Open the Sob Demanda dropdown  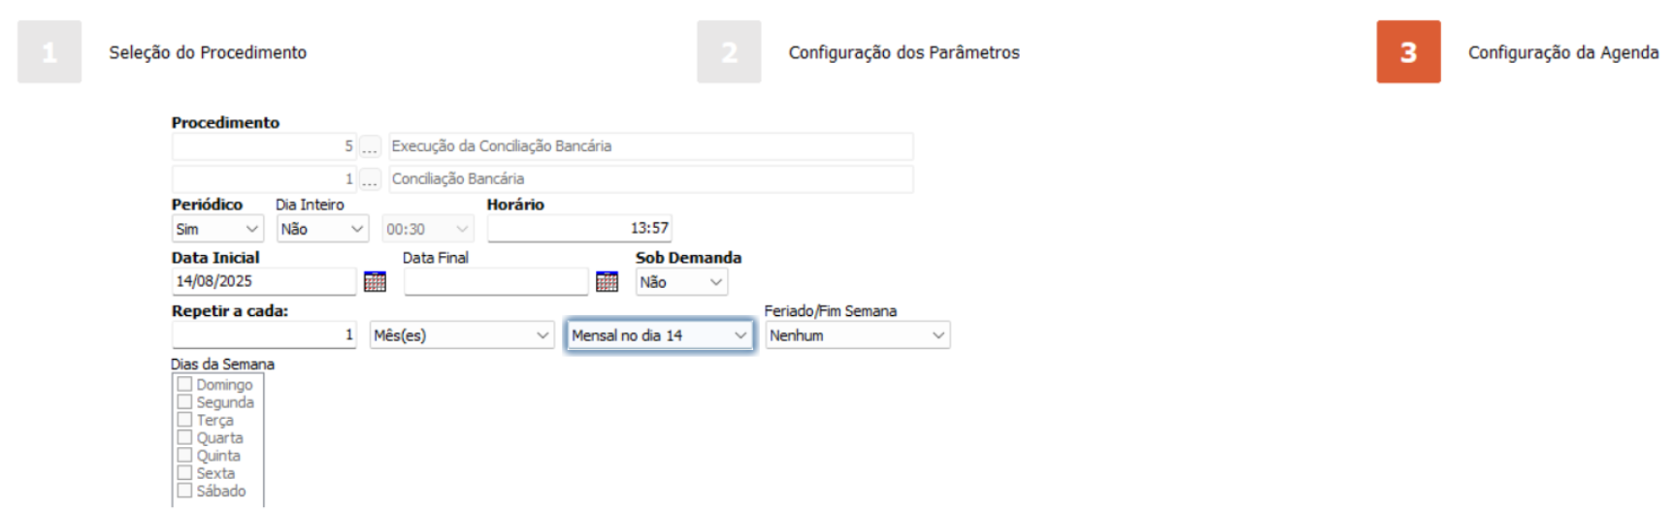pyautogui.click(x=681, y=283)
